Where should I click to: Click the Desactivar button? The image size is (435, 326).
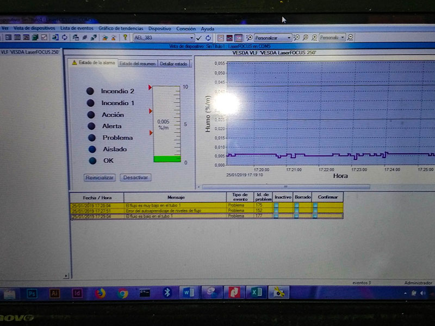coord(135,178)
